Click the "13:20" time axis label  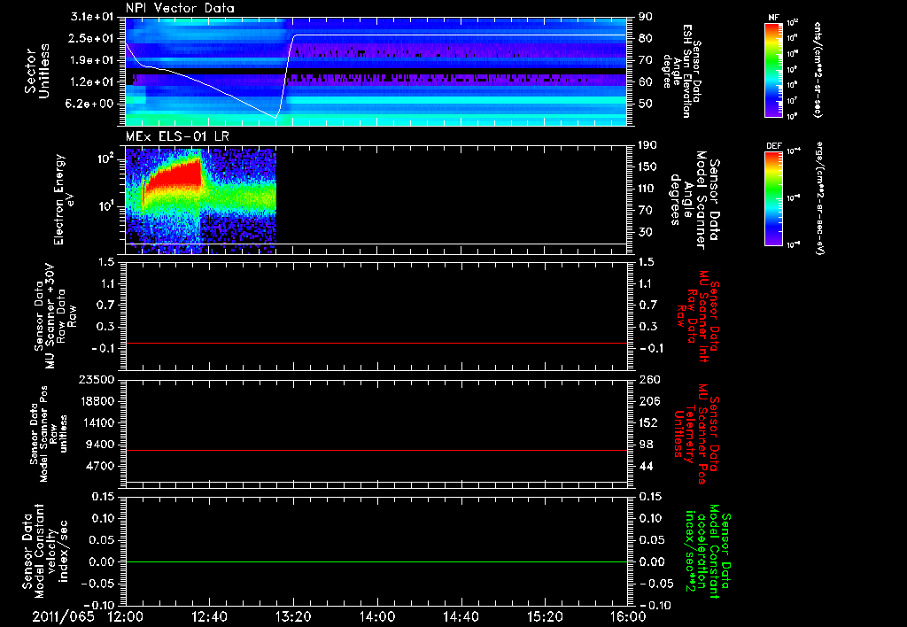(x=293, y=616)
